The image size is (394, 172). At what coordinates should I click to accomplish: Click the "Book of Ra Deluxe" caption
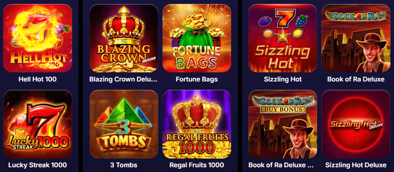point(356,79)
